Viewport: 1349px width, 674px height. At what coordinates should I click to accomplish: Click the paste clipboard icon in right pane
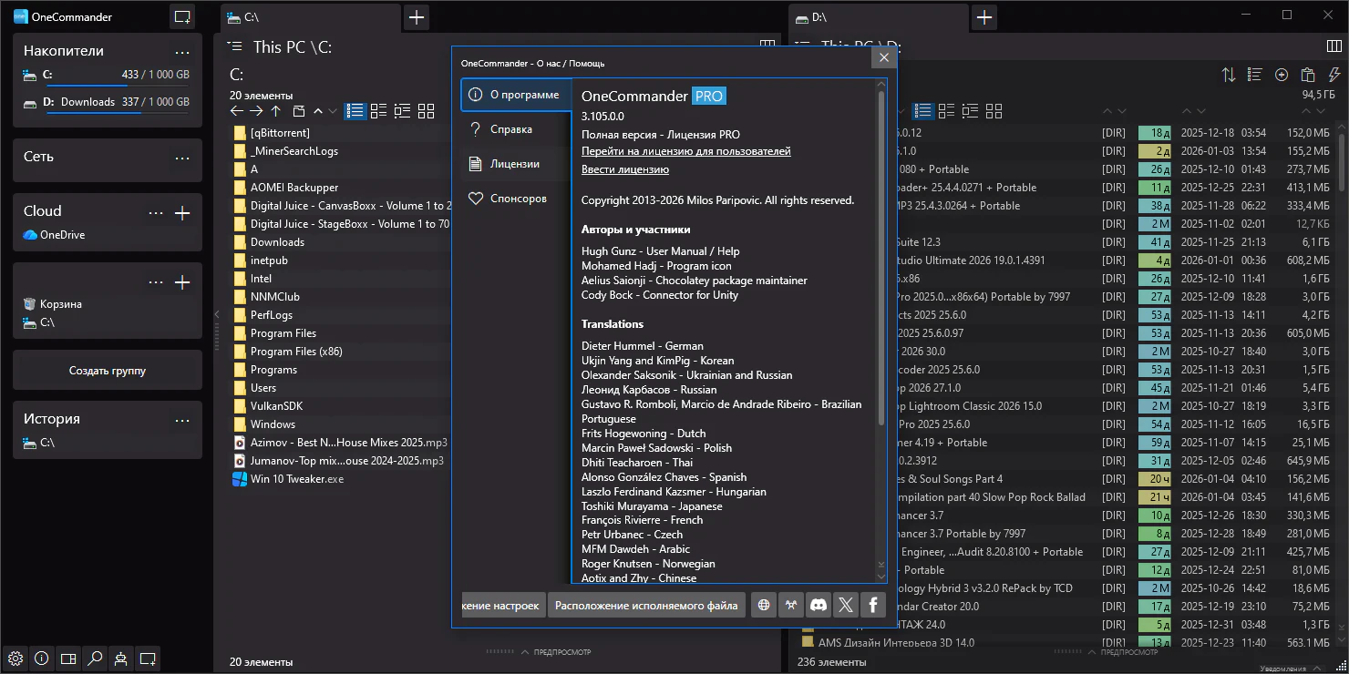point(1308,75)
